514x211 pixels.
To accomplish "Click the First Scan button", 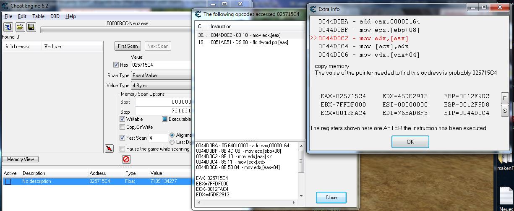I will (128, 46).
